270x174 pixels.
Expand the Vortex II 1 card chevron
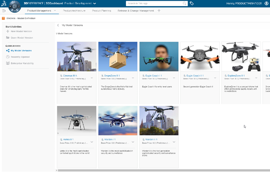92,142
